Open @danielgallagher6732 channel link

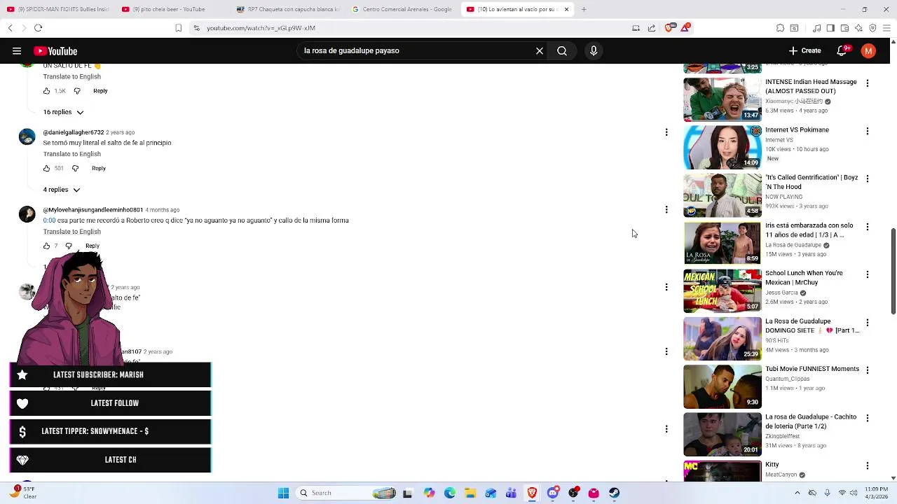74,132
